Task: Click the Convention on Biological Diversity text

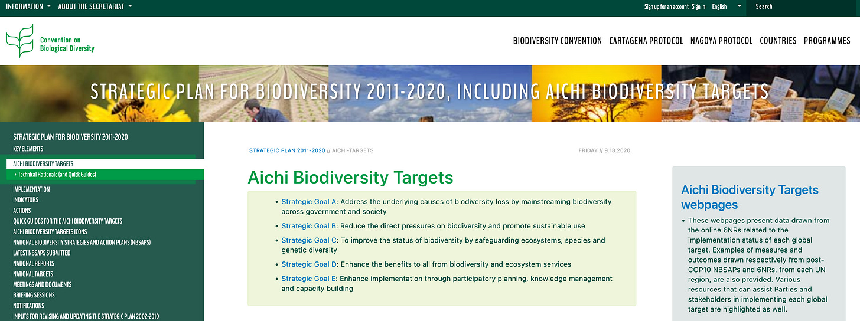Action: pos(67,44)
